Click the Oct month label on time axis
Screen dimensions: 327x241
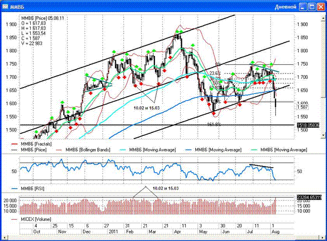(x=37, y=231)
